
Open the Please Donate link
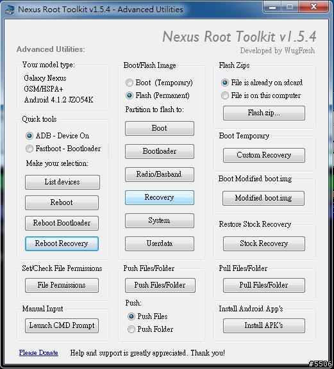click(38, 352)
